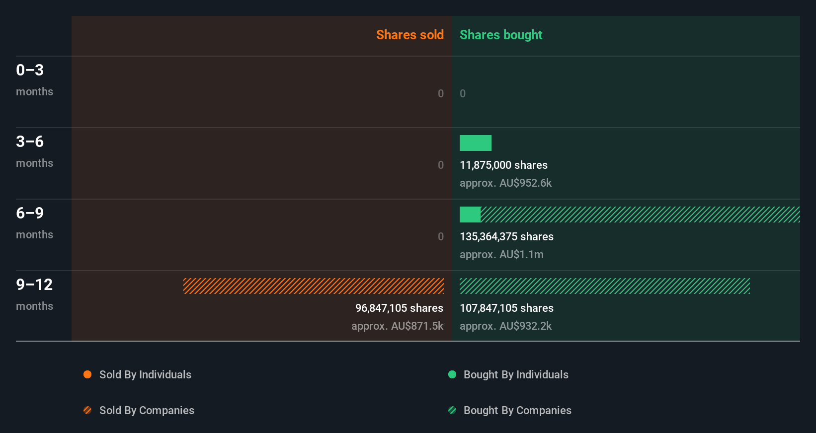The height and width of the screenshot is (433, 816).
Task: Select the Shares bought column header
Action: click(x=500, y=35)
